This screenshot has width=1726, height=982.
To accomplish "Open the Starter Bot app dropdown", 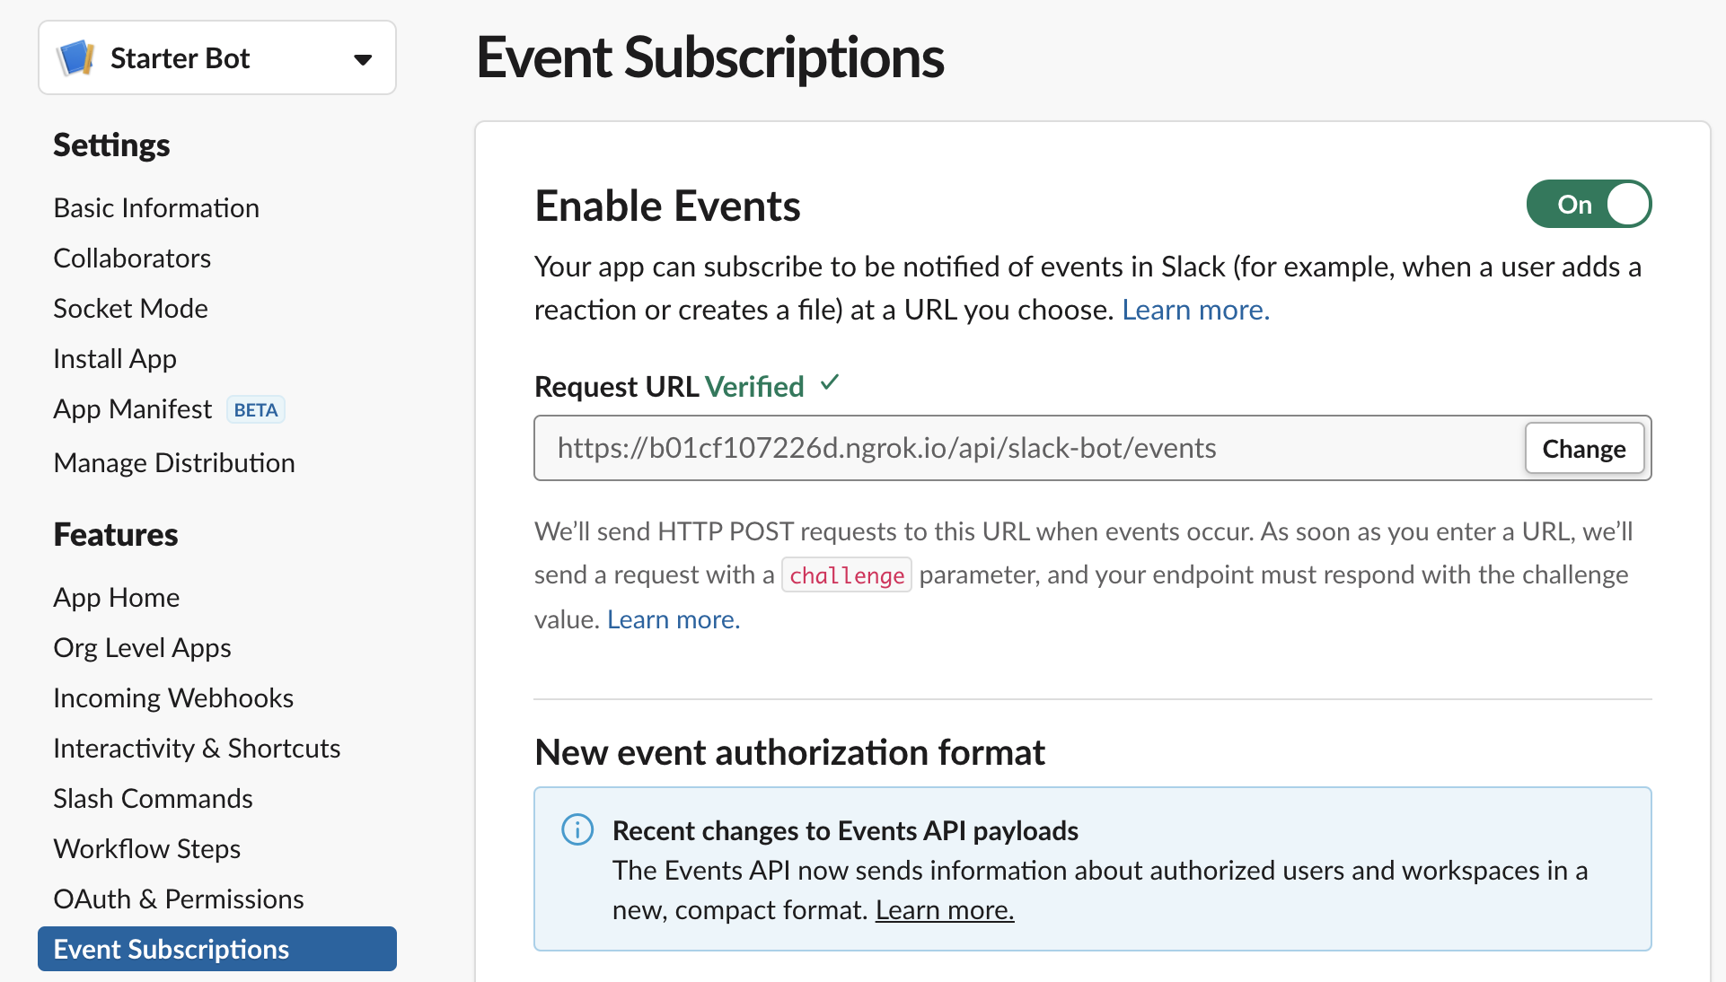I will coord(362,59).
